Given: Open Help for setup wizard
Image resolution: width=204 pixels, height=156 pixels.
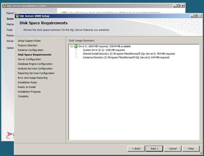Looking at the screenshot, I should click(191, 149).
